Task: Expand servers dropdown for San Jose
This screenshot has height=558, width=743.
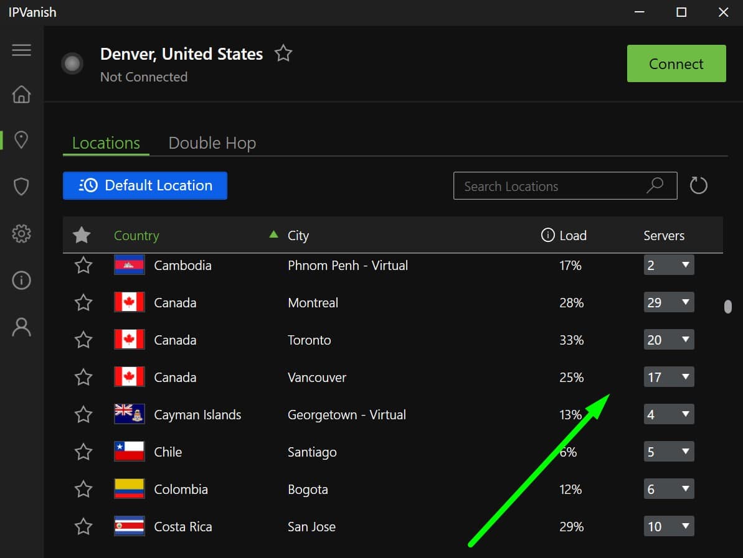Action: tap(669, 526)
